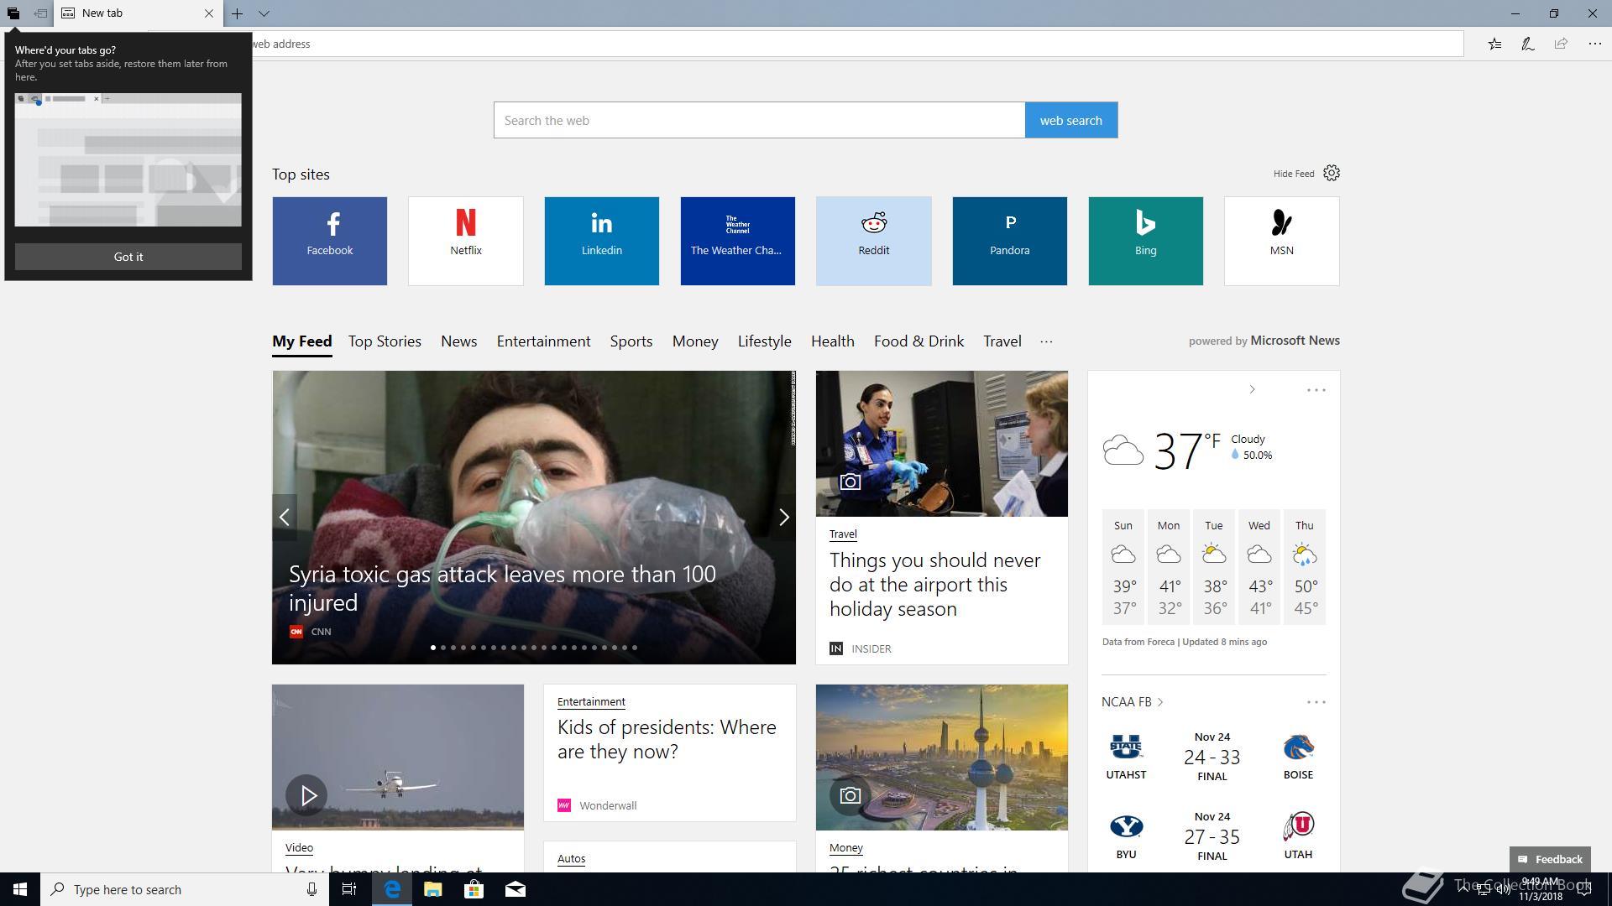Open The Weather Channel tile
This screenshot has height=906, width=1612.
(738, 241)
